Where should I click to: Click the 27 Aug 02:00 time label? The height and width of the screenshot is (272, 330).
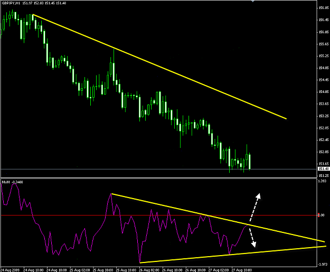tap(219, 270)
